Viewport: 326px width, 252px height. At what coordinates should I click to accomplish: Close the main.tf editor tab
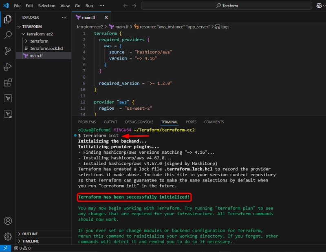106,18
